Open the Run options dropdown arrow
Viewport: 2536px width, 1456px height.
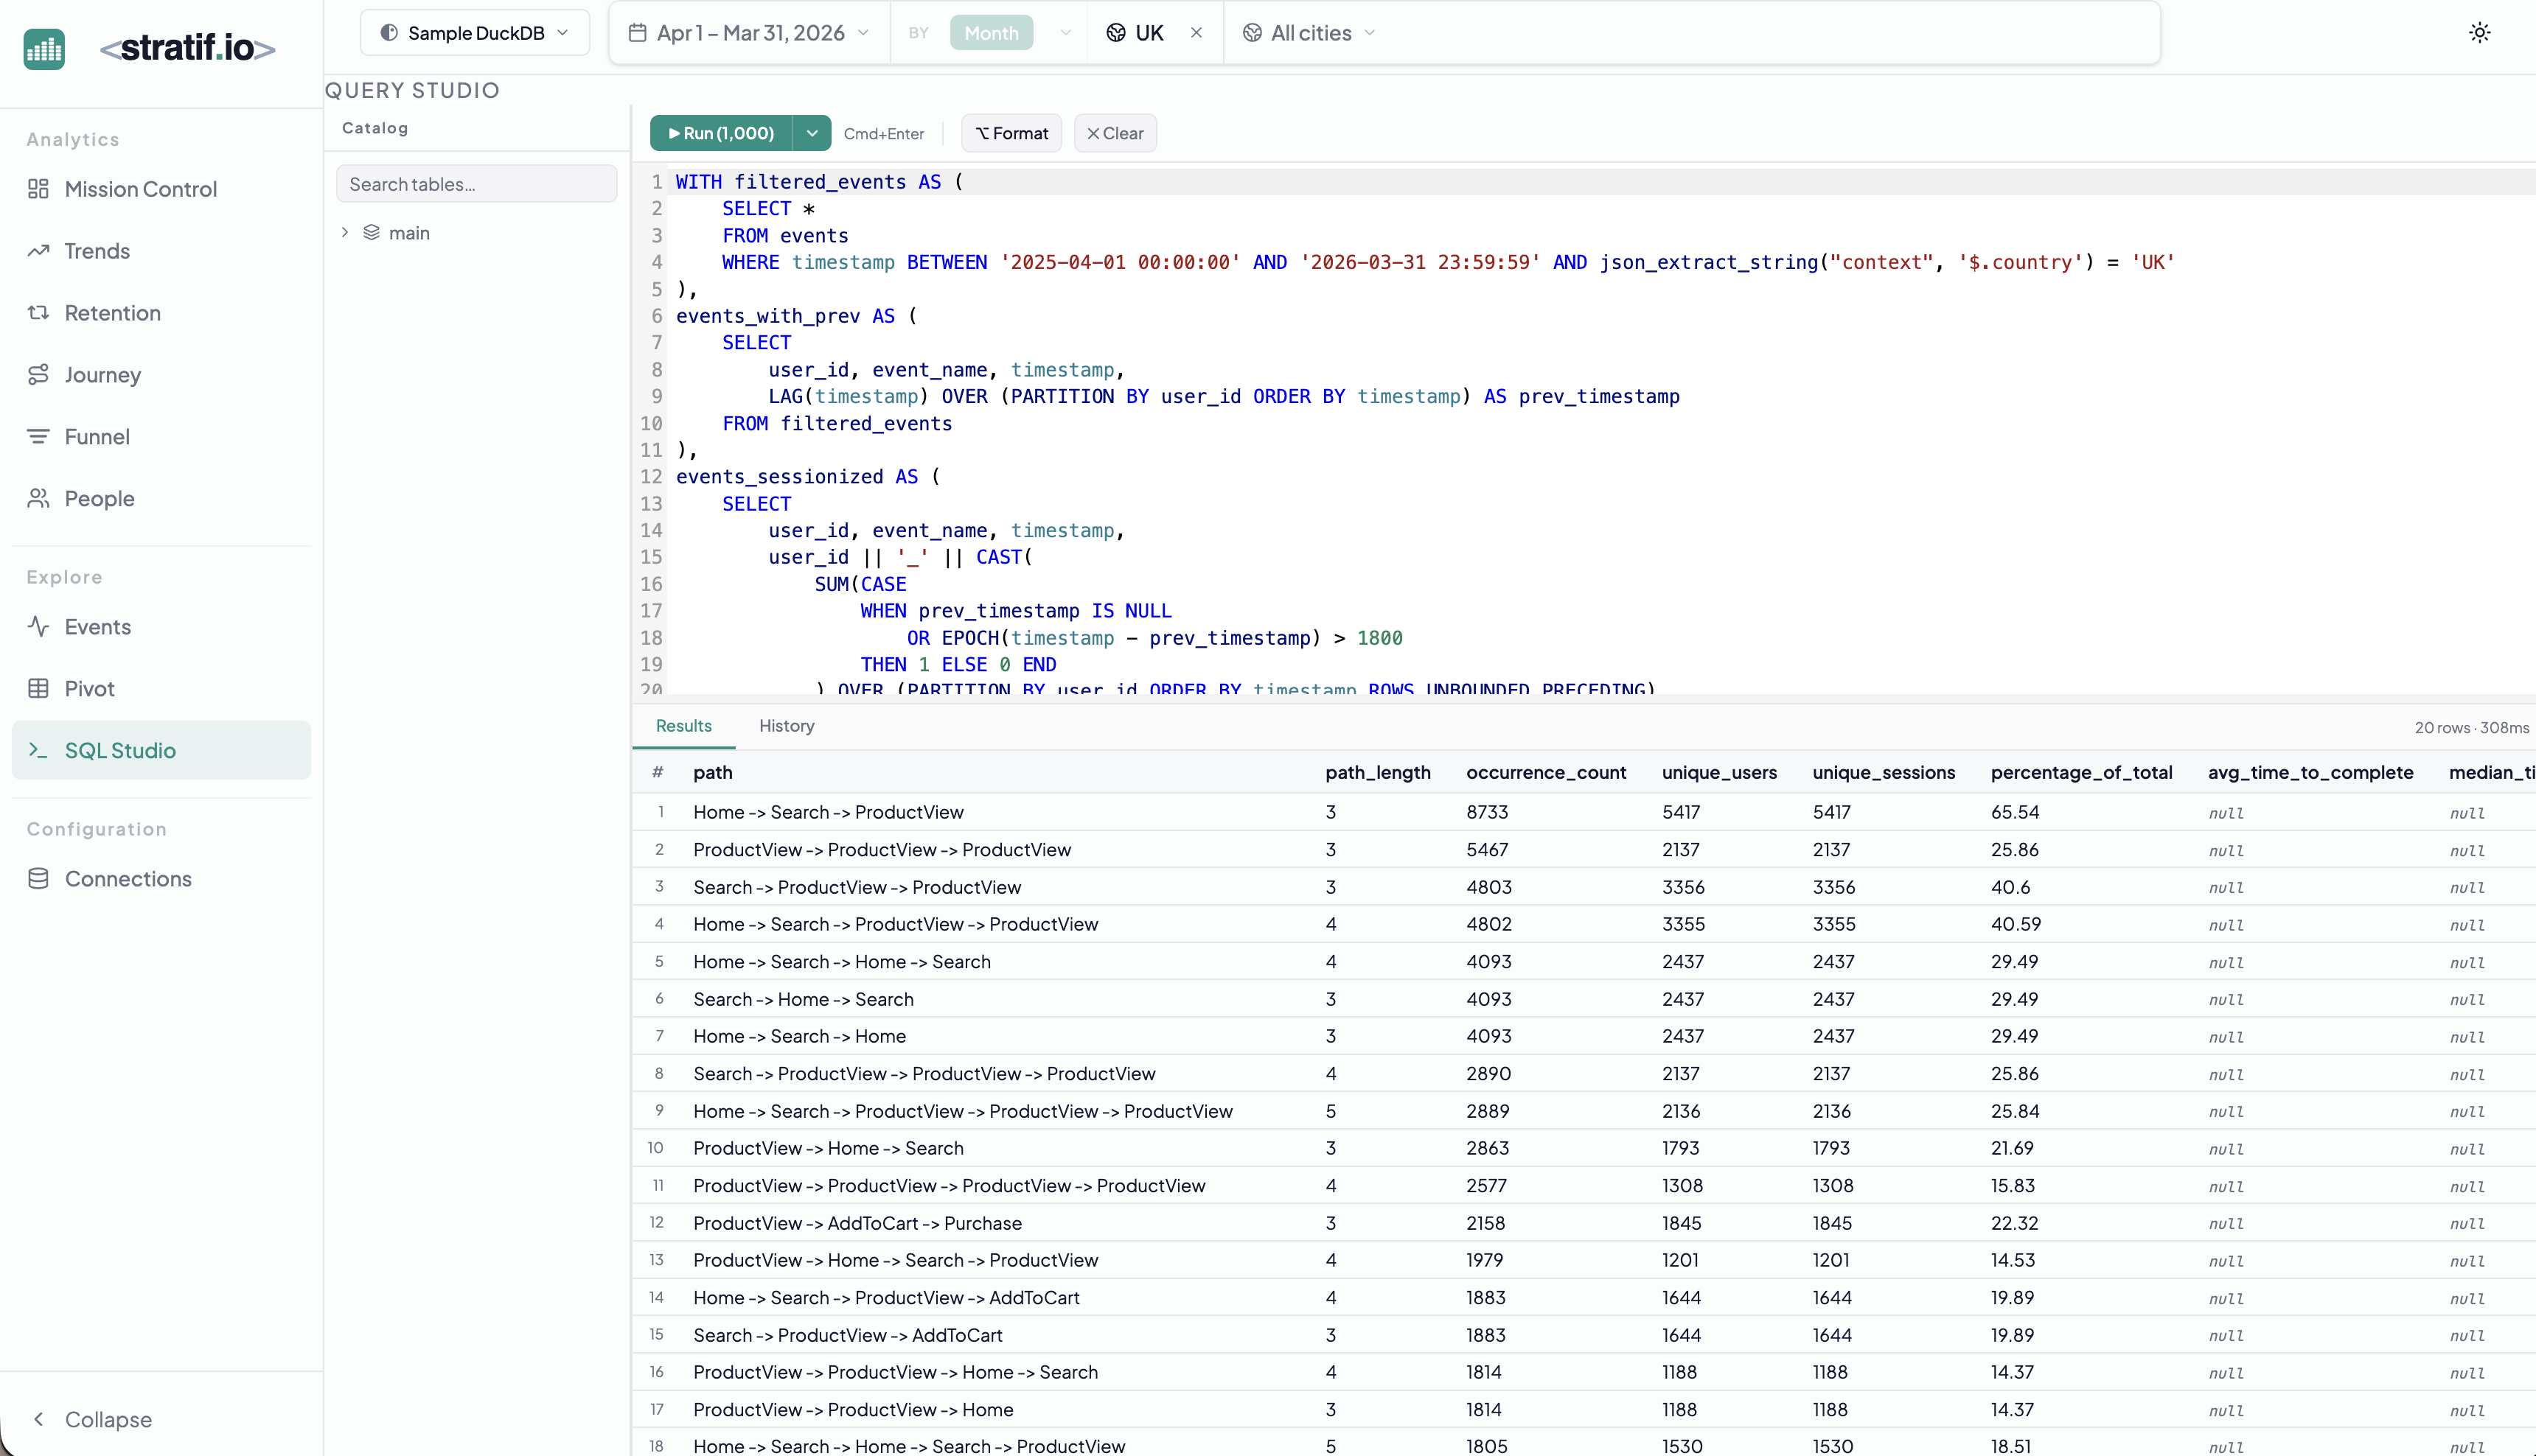(812, 133)
